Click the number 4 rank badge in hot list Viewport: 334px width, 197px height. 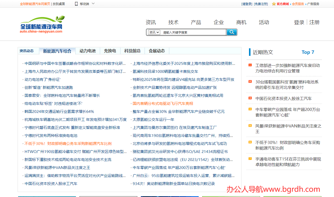(x=250, y=109)
